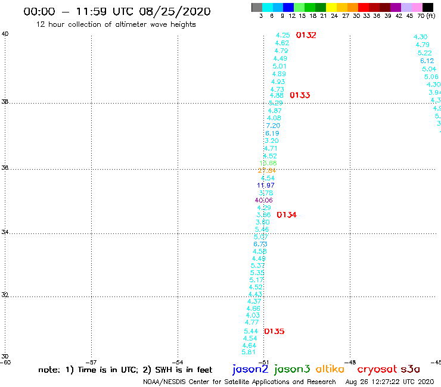The height and width of the screenshot is (387, 441).
Task: Click the 4.08 wave height
Action: pyautogui.click(x=274, y=118)
